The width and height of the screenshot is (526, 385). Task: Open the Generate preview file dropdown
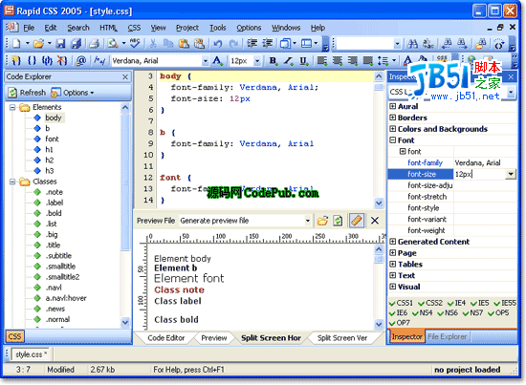(307, 221)
